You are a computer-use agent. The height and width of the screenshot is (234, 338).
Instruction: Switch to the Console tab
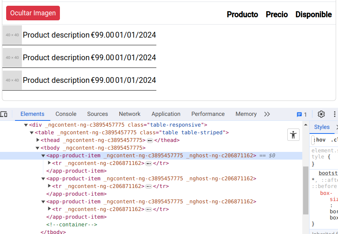coord(66,114)
